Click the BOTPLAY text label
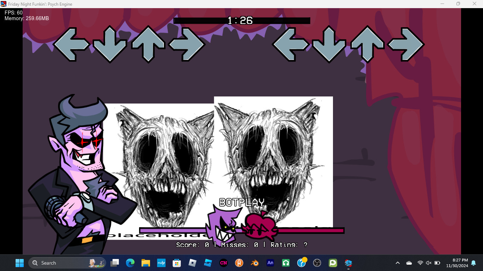 pyautogui.click(x=242, y=202)
